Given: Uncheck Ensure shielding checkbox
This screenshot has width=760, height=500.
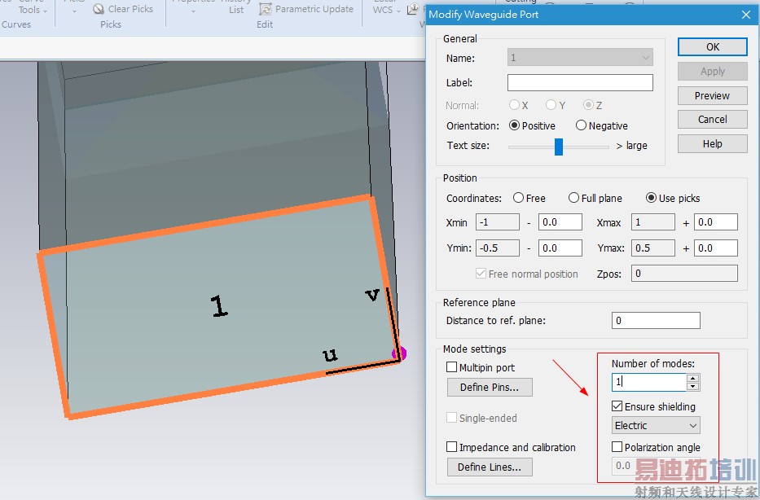Looking at the screenshot, I should [617, 406].
